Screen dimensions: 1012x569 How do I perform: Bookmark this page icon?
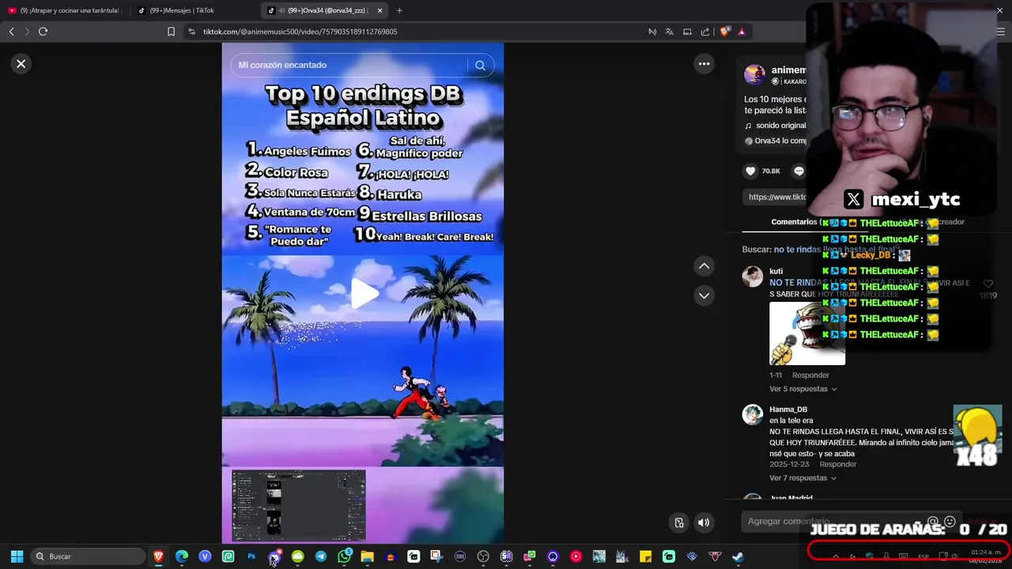pos(171,32)
